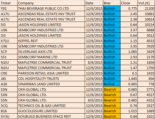Select close price 1.645 cell
Image resolution: width=155 pixels, height=119 pixels.
click(x=129, y=79)
